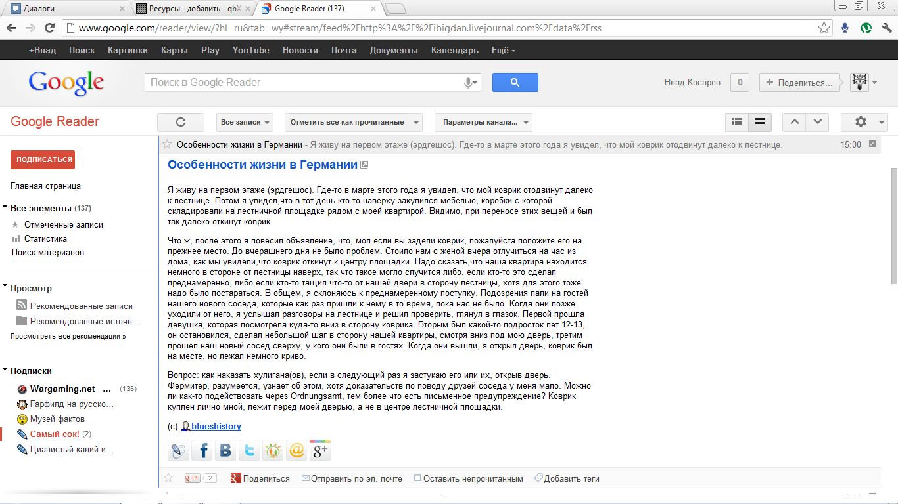Click the +1 button under the article

[192, 478]
